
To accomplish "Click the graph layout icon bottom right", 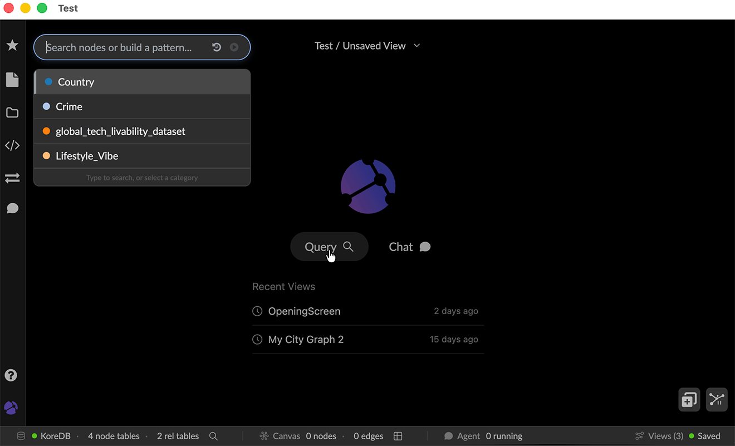I will point(717,400).
